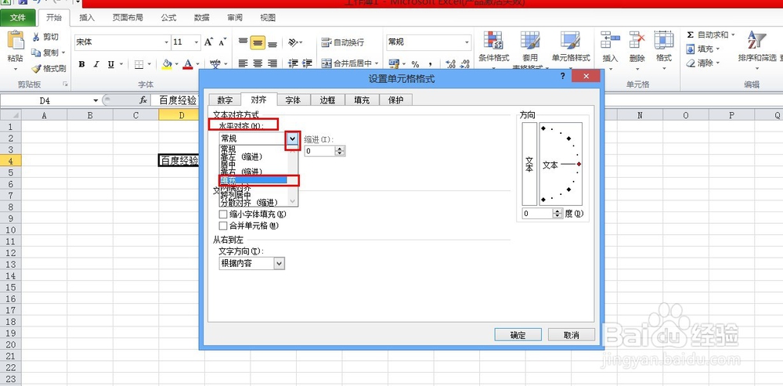Switch to the Number (数字) dialog tab
Viewport: 783px width, 386px height.
click(x=225, y=100)
